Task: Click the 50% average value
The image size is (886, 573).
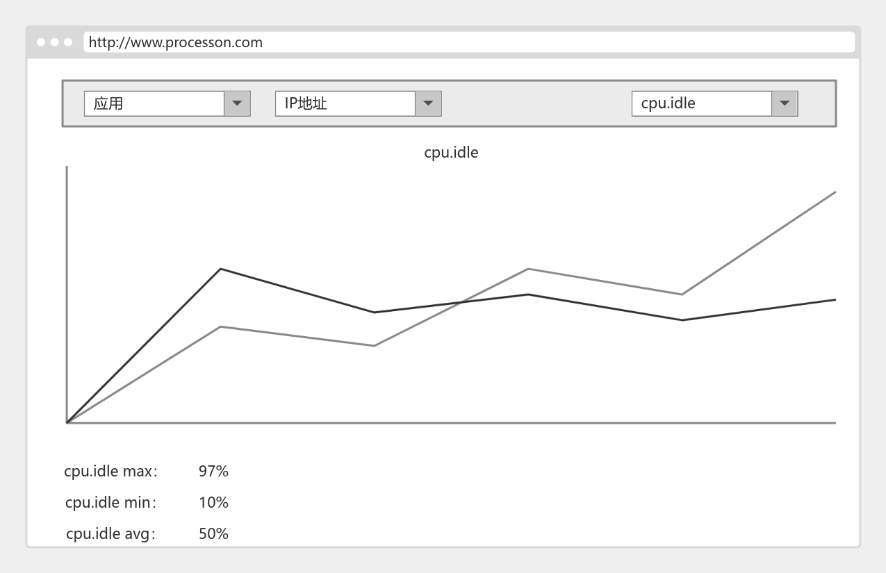Action: pos(213,534)
